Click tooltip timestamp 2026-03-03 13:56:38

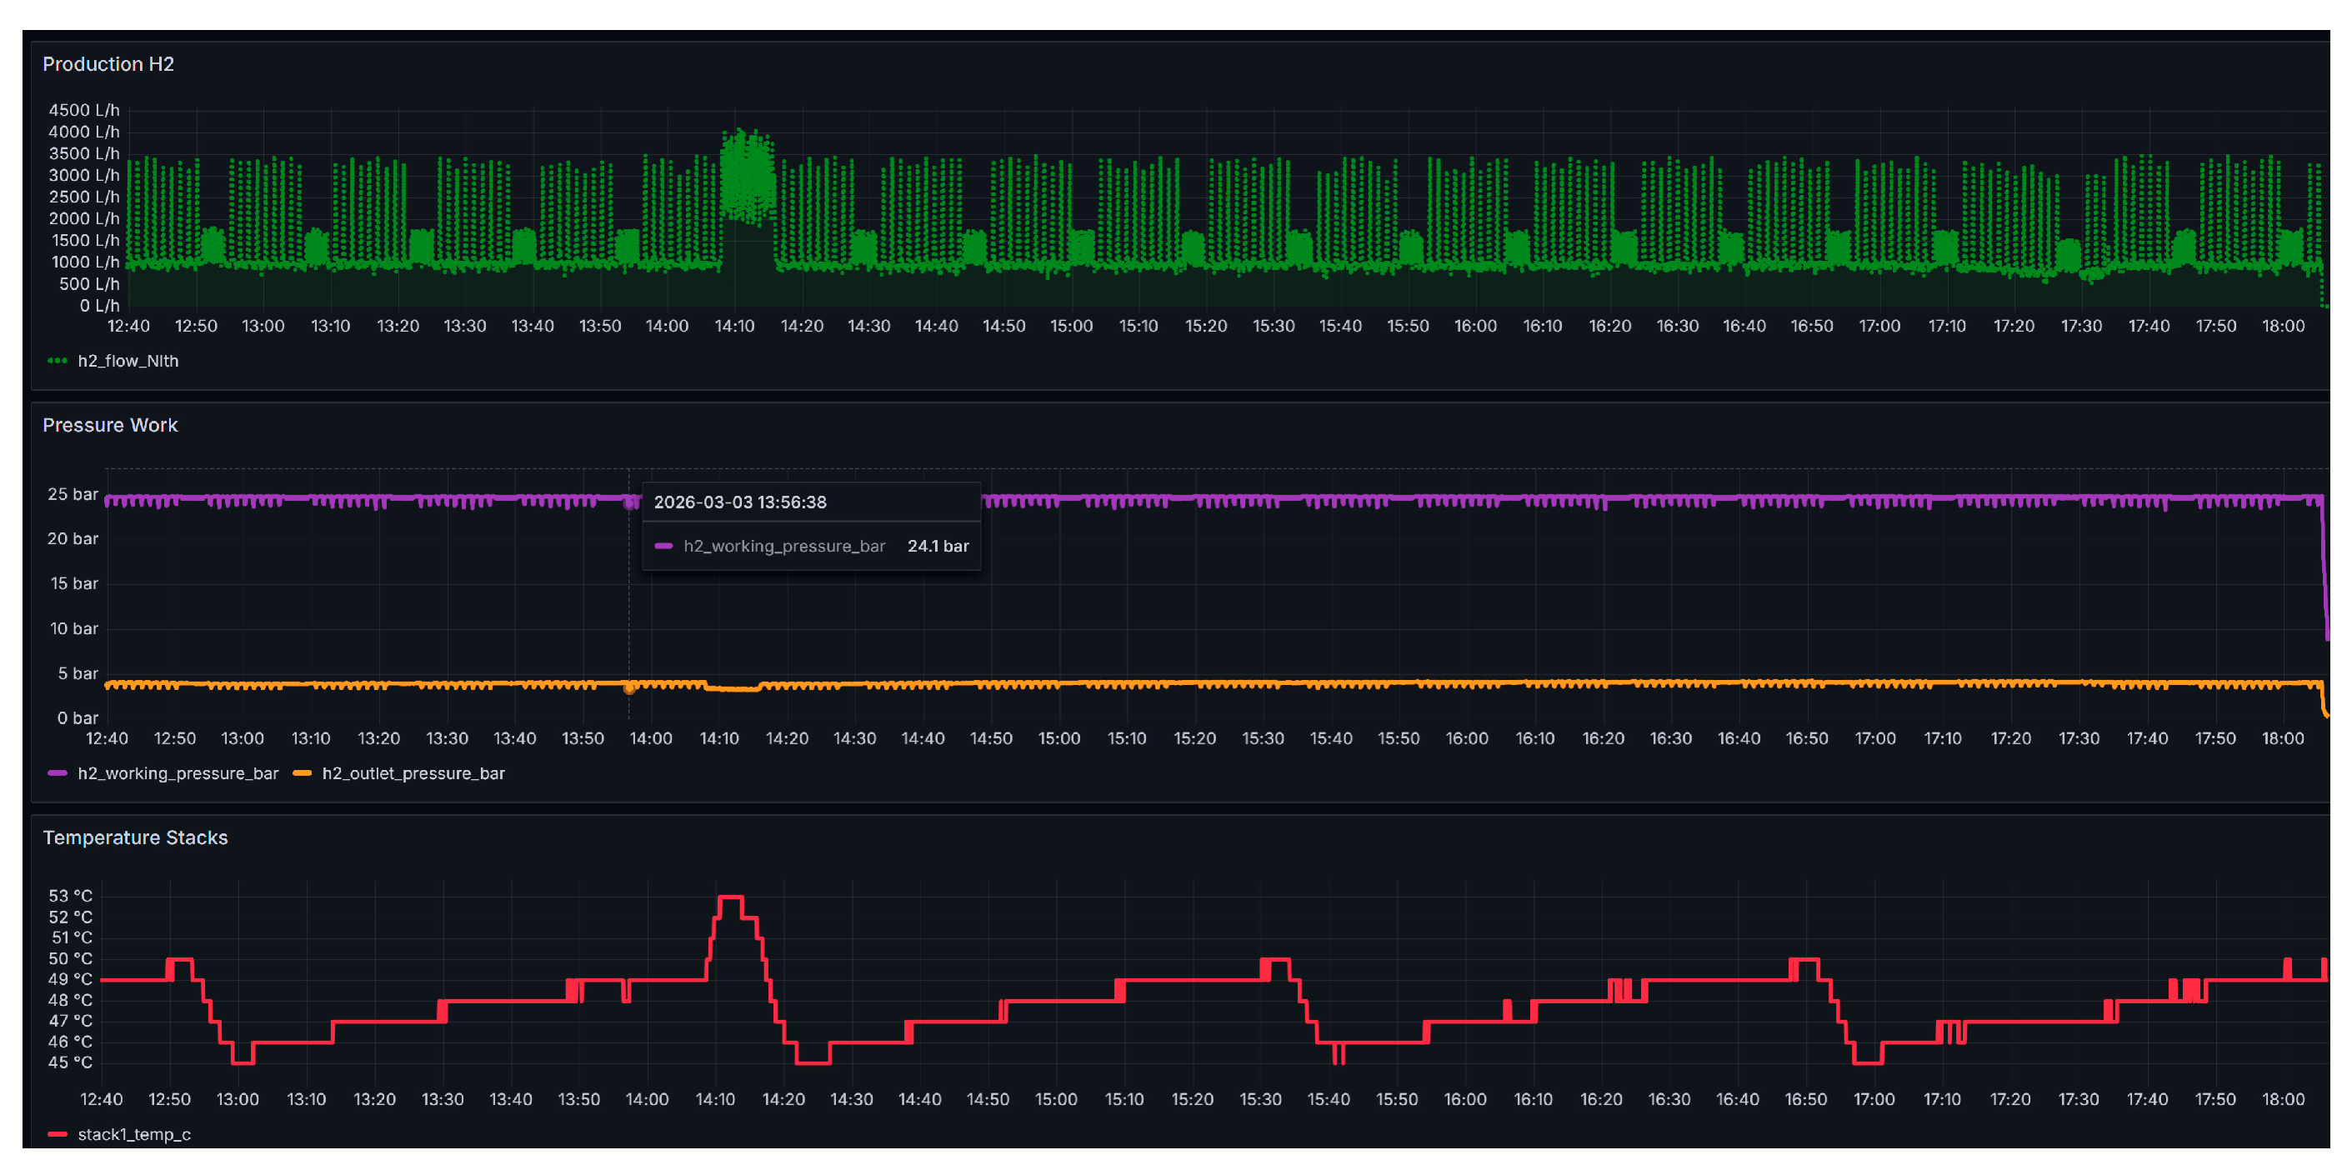click(740, 502)
